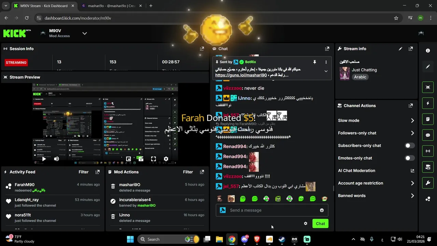Insert the angry green emote
Screen dimensions: 437x246
[278, 199]
